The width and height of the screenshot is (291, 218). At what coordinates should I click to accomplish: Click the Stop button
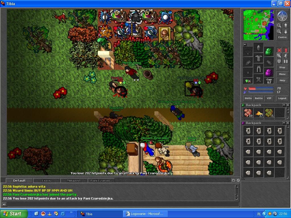pyautogui.click(x=282, y=68)
